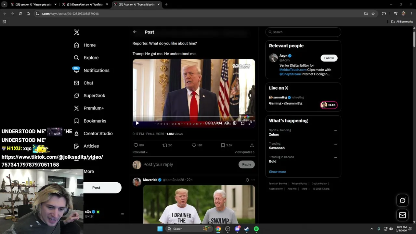The height and width of the screenshot is (234, 416).
Task: Open summit1g's live Gaming broadcast
Action: click(x=286, y=103)
